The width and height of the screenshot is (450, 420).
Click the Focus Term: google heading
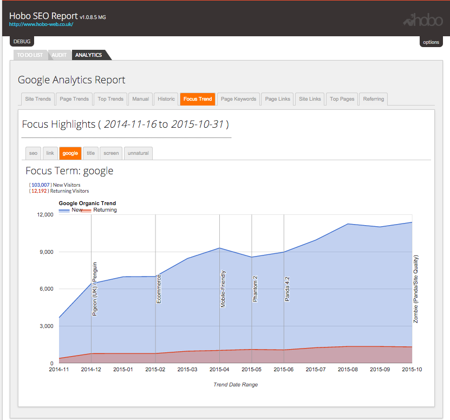point(69,171)
